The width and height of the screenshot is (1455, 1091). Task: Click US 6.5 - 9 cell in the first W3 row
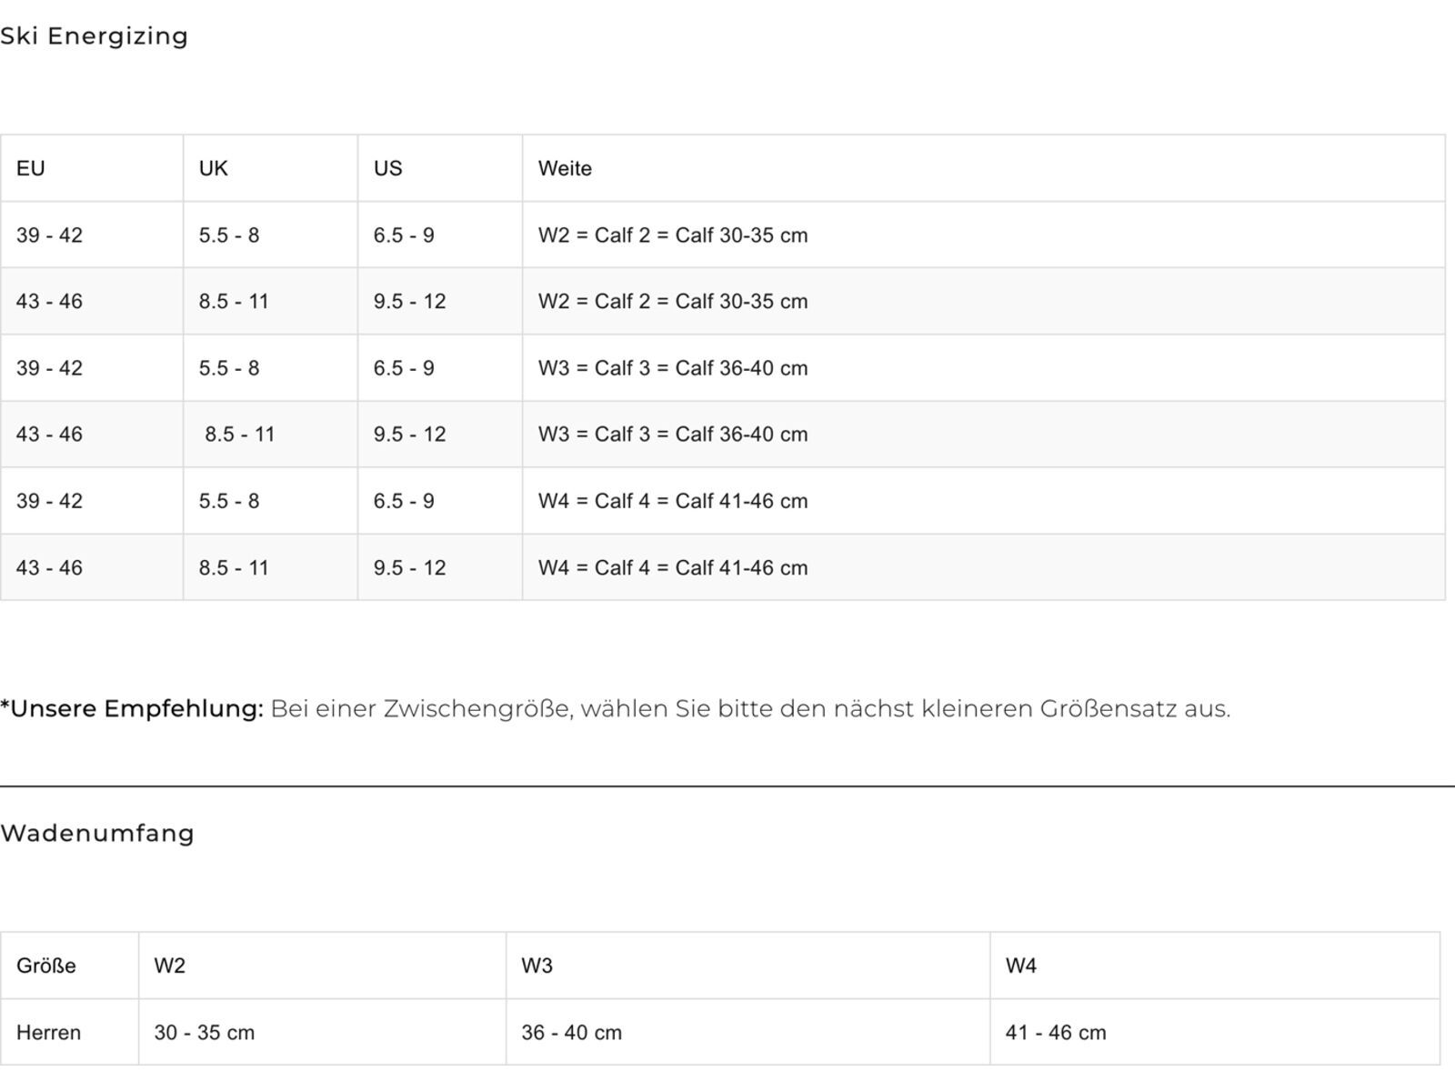pyautogui.click(x=440, y=368)
